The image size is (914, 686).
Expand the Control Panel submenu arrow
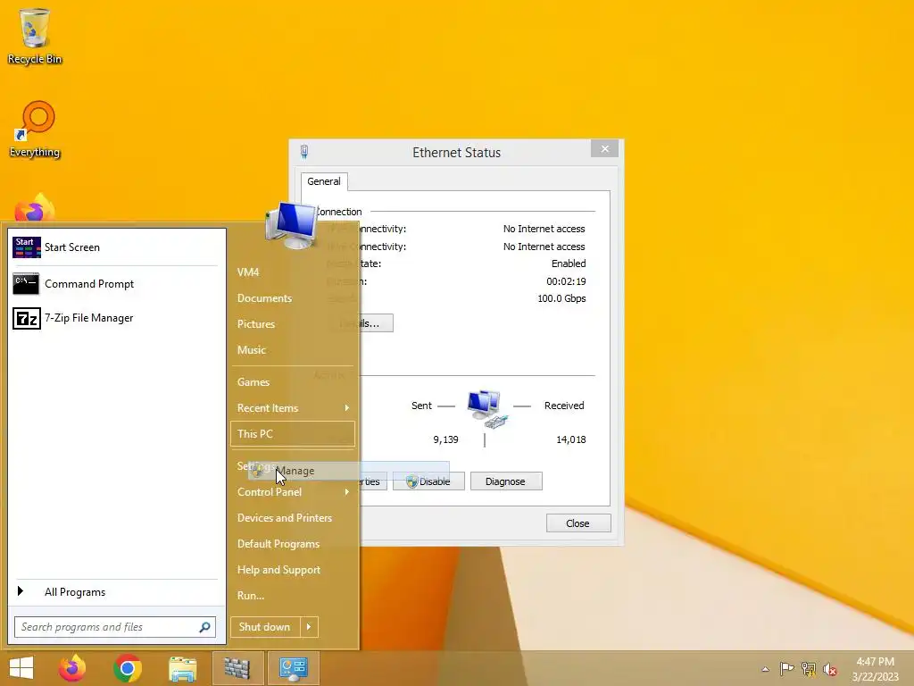tap(347, 492)
